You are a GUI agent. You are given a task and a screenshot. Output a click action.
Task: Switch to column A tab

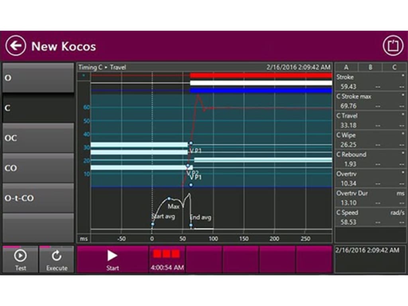pyautogui.click(x=346, y=67)
